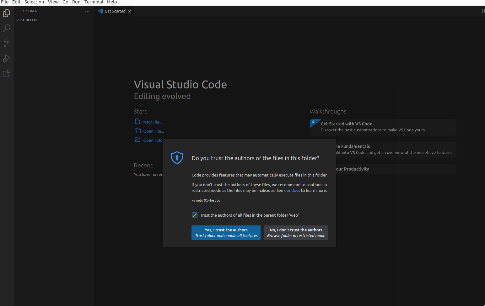Open the View menu
Viewport: 485px width, 306px height.
(x=53, y=2)
